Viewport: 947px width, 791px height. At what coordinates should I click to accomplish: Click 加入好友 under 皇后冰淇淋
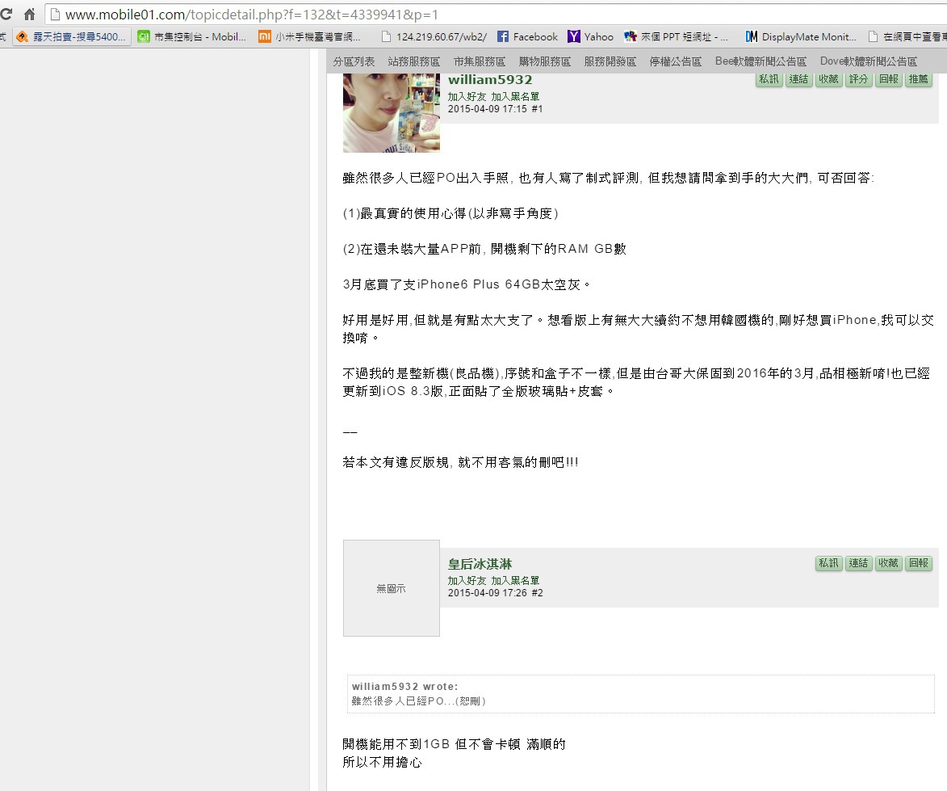click(x=467, y=581)
